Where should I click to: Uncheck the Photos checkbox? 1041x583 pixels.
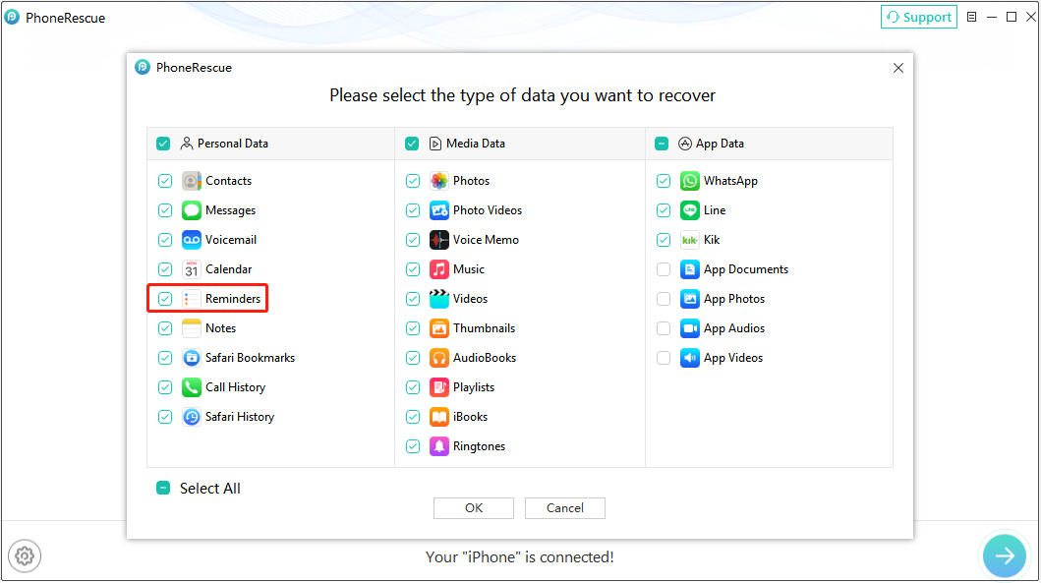coord(413,181)
